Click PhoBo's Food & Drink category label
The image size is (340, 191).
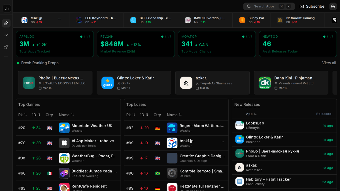point(256,156)
